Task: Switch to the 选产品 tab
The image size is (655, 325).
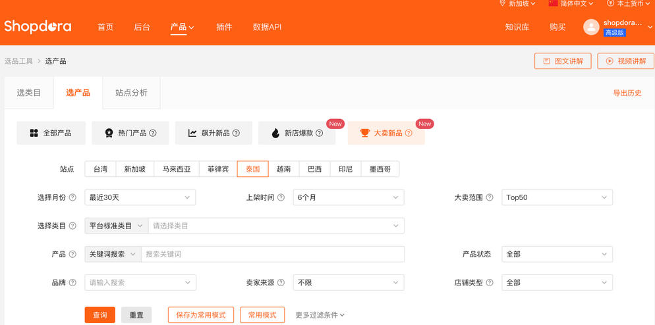Action: pos(78,93)
